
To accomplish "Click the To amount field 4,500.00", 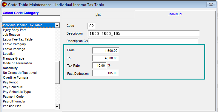I will tap(105, 58).
